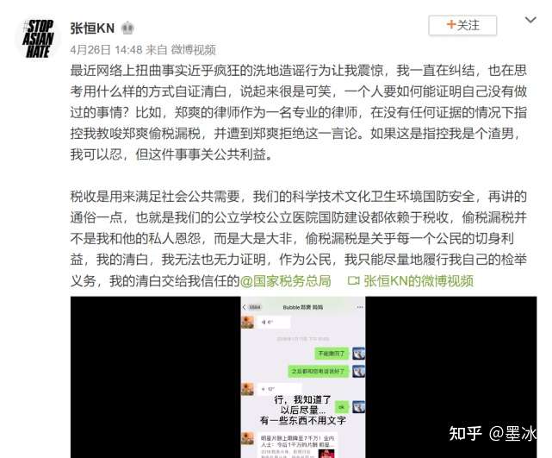Open the 张恒KN的微博视频 link
The height and width of the screenshot is (458, 552).
click(x=419, y=281)
